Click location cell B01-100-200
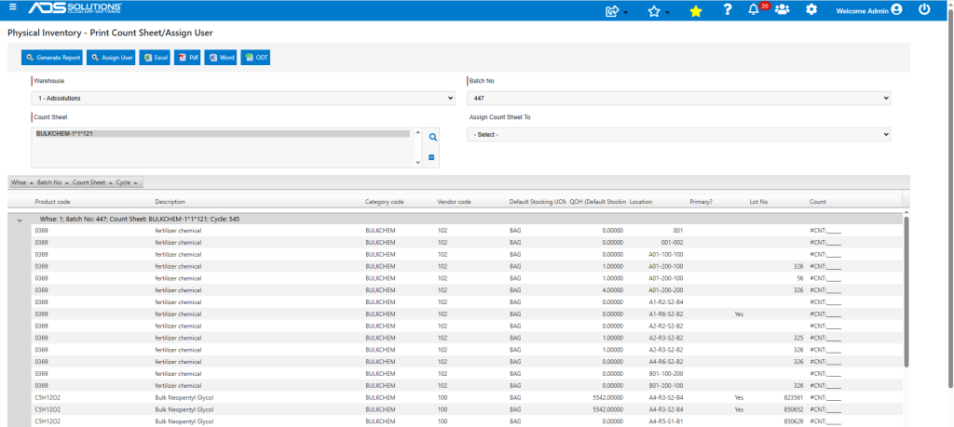This screenshot has height=427, width=954. pyautogui.click(x=666, y=374)
